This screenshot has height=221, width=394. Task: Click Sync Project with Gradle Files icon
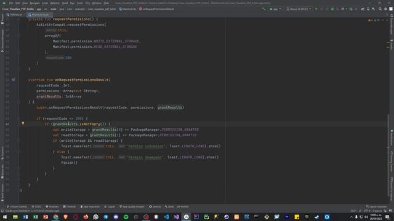coord(363,9)
